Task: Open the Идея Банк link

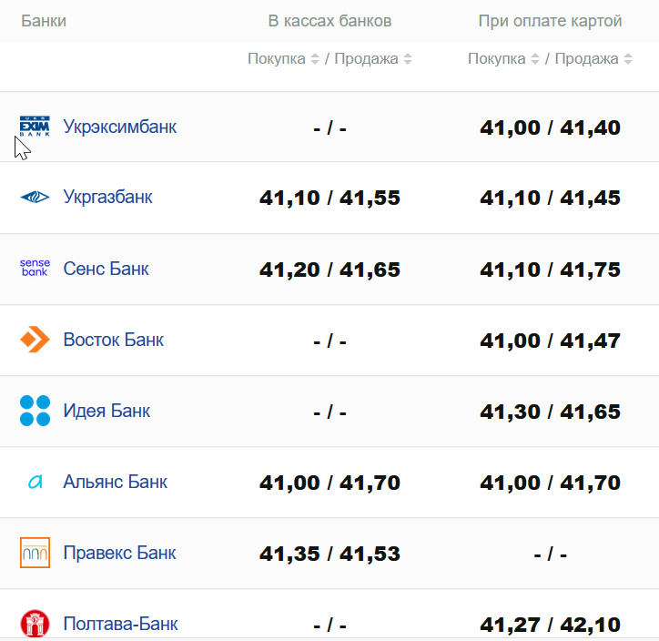Action: [x=106, y=411]
